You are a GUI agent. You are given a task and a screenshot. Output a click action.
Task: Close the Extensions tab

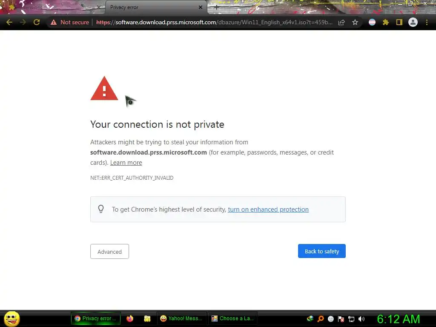98,8
